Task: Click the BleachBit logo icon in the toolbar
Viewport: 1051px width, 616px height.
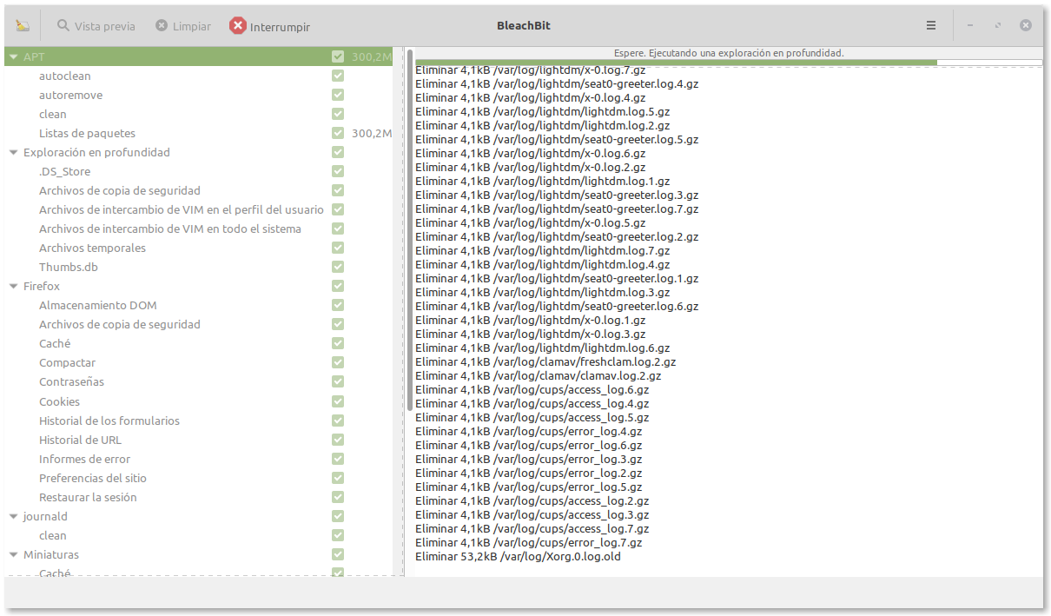Action: (x=23, y=25)
